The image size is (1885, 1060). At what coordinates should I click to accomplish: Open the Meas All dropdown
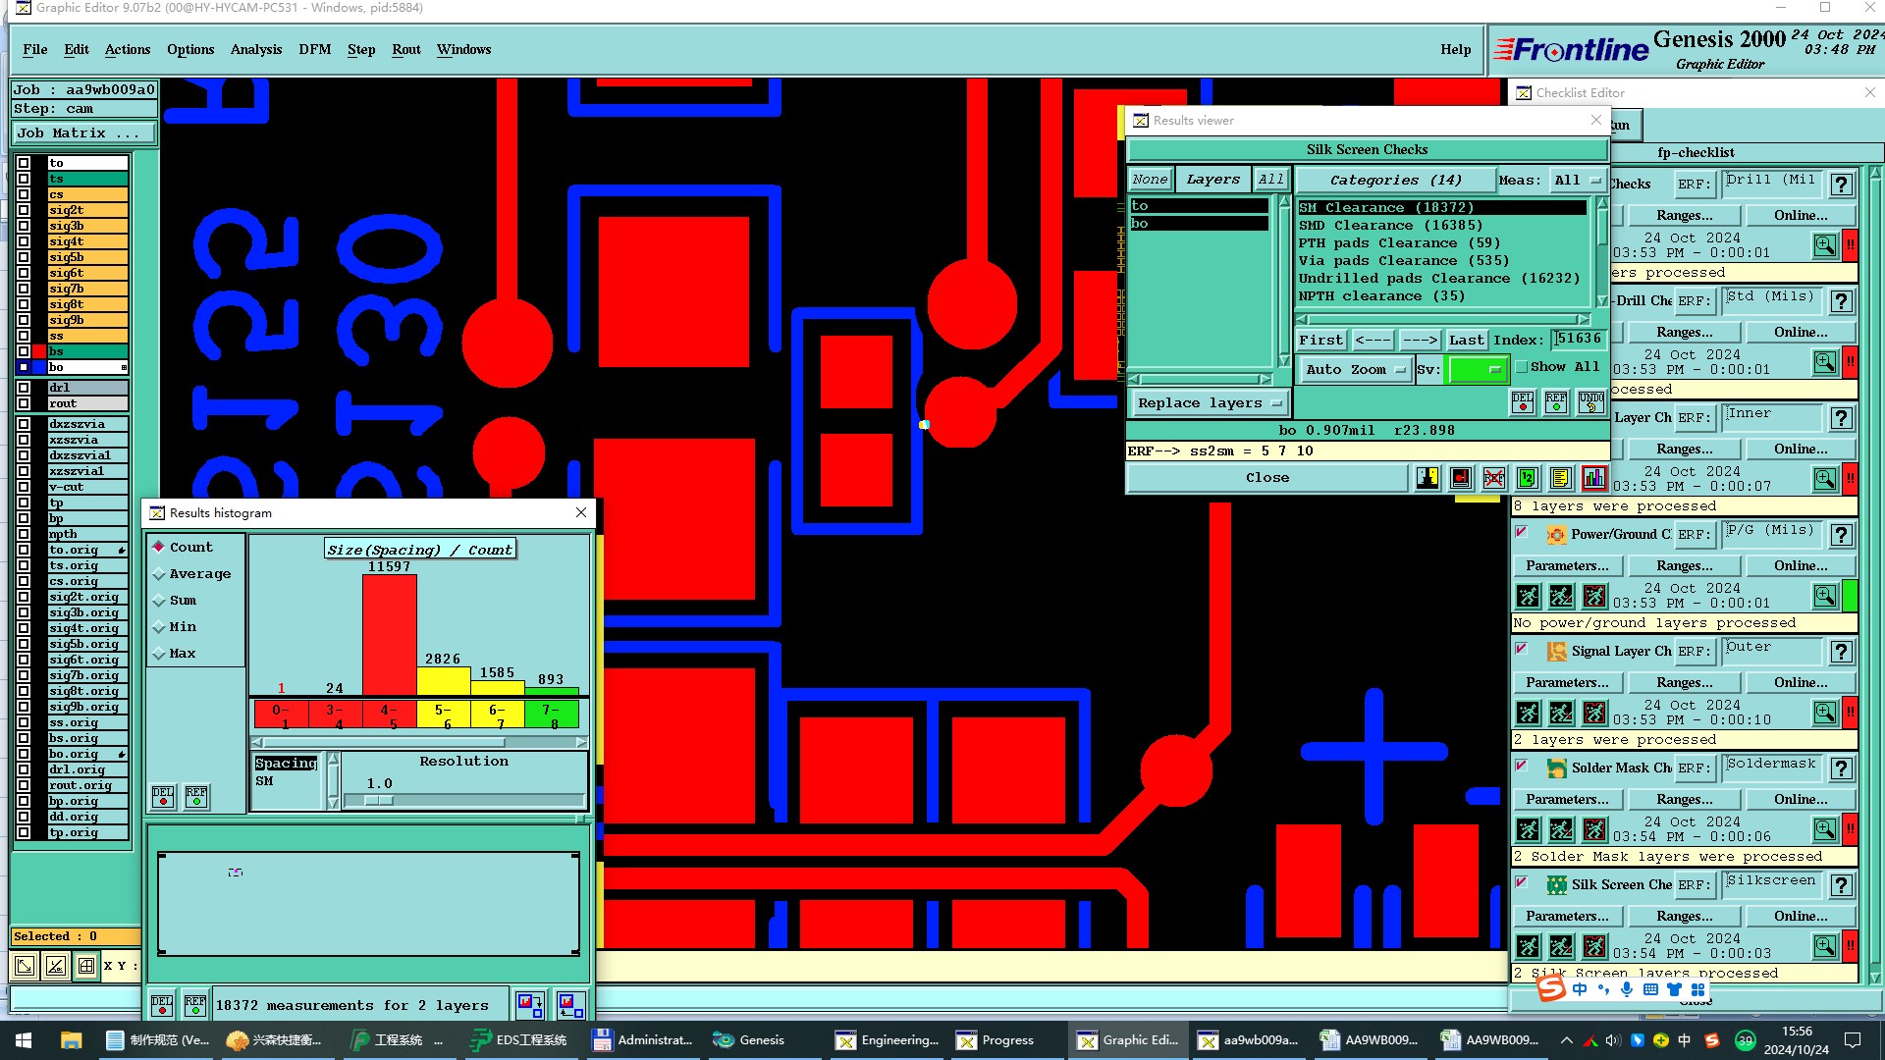(x=1578, y=181)
